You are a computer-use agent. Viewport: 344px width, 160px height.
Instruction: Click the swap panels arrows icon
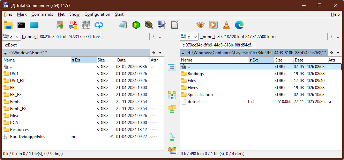pyautogui.click(x=172, y=95)
